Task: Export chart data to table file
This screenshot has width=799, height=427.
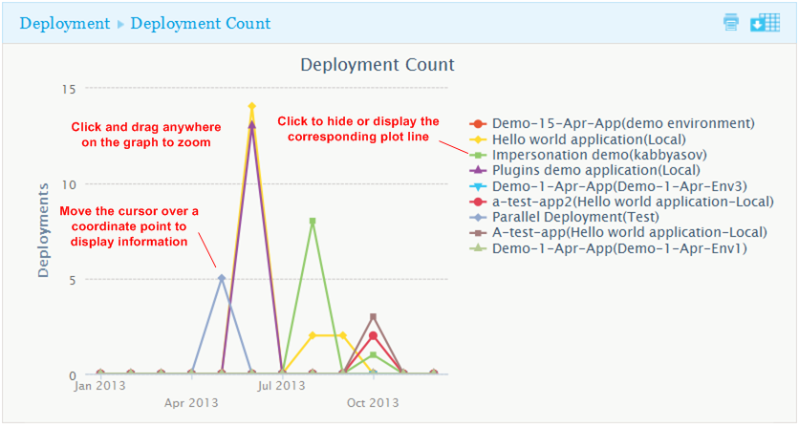Action: 765,23
